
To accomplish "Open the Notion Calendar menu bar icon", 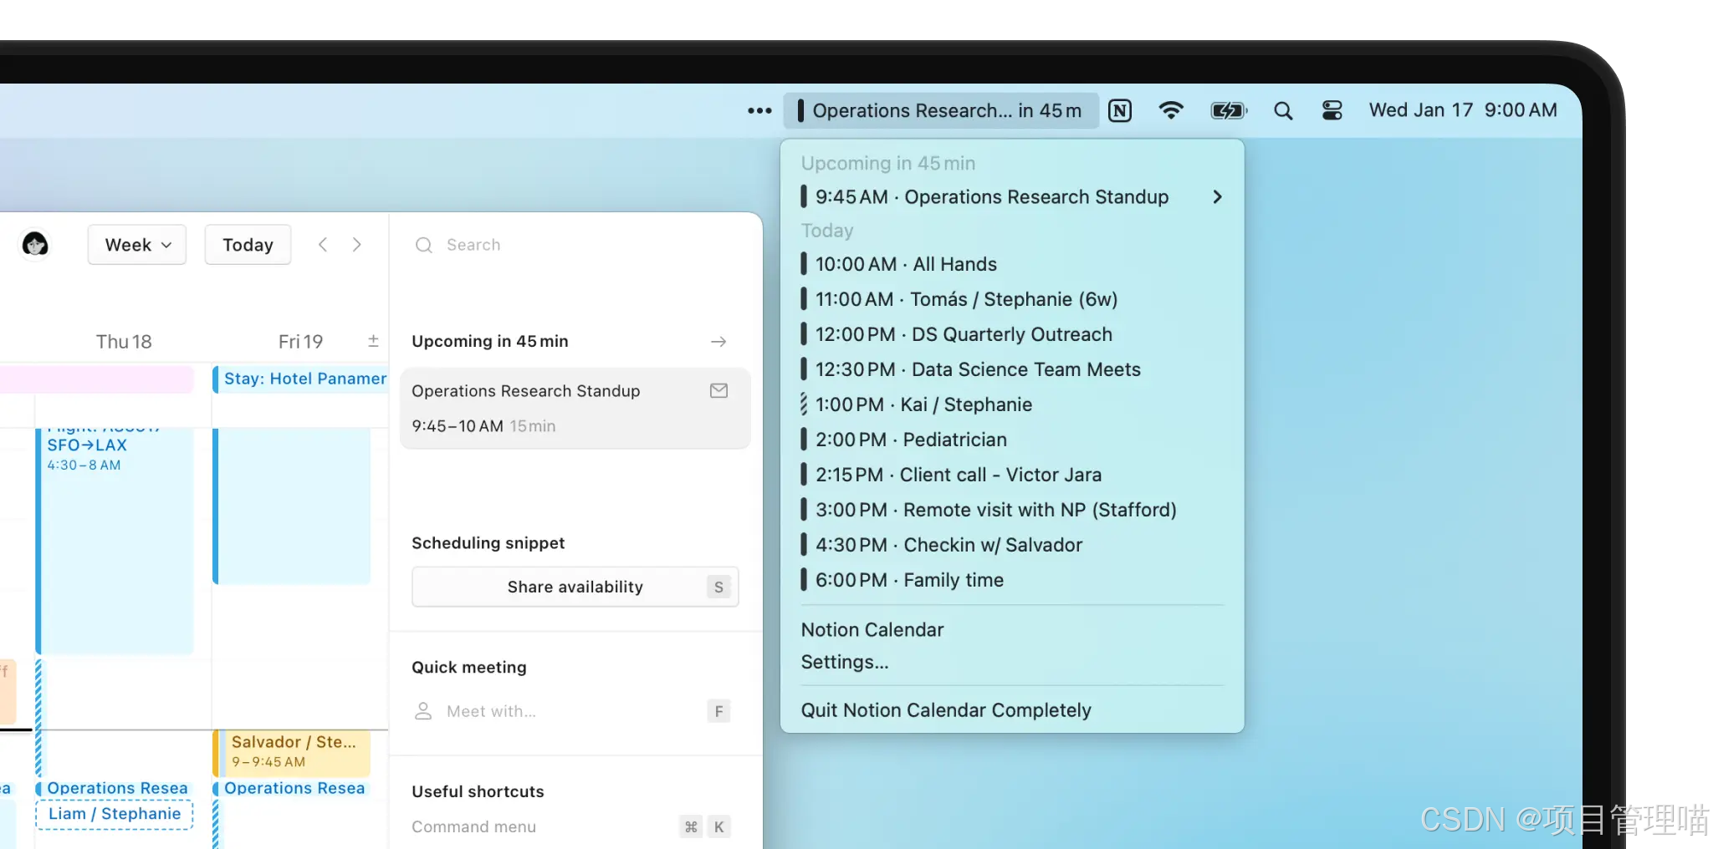I will (1119, 110).
